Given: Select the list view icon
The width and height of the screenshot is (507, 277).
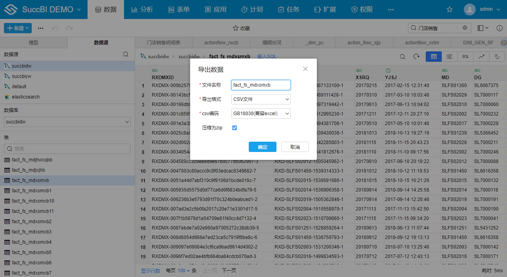Looking at the screenshot, I should (x=449, y=56).
